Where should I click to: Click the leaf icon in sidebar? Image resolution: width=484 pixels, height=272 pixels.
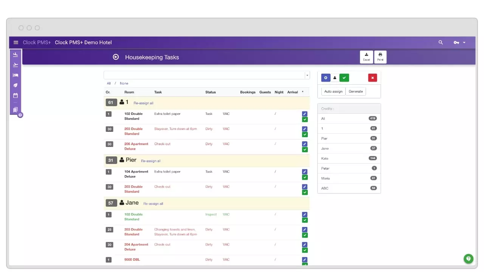[16, 85]
